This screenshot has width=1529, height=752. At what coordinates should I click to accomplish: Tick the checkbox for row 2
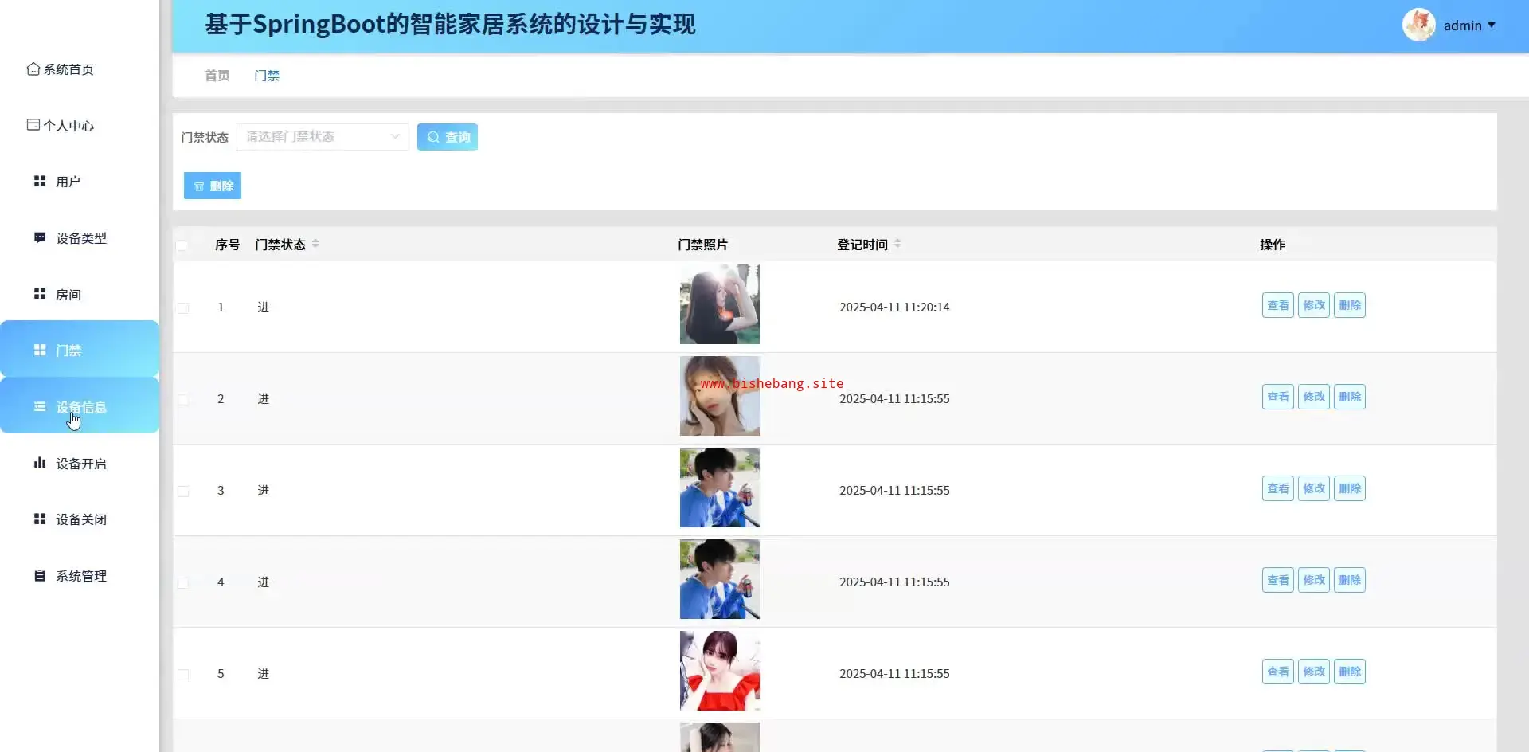(183, 399)
